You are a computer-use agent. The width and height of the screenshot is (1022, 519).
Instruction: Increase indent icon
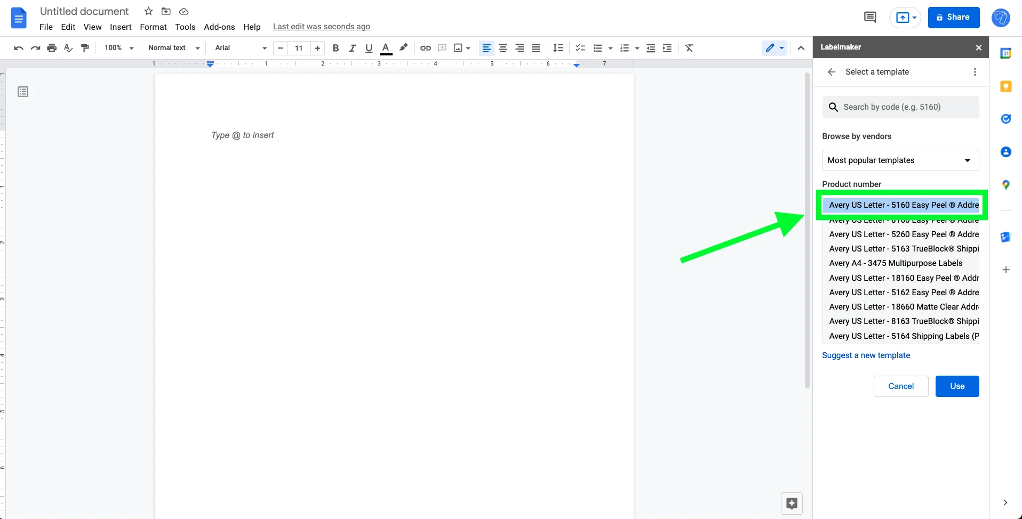click(667, 48)
